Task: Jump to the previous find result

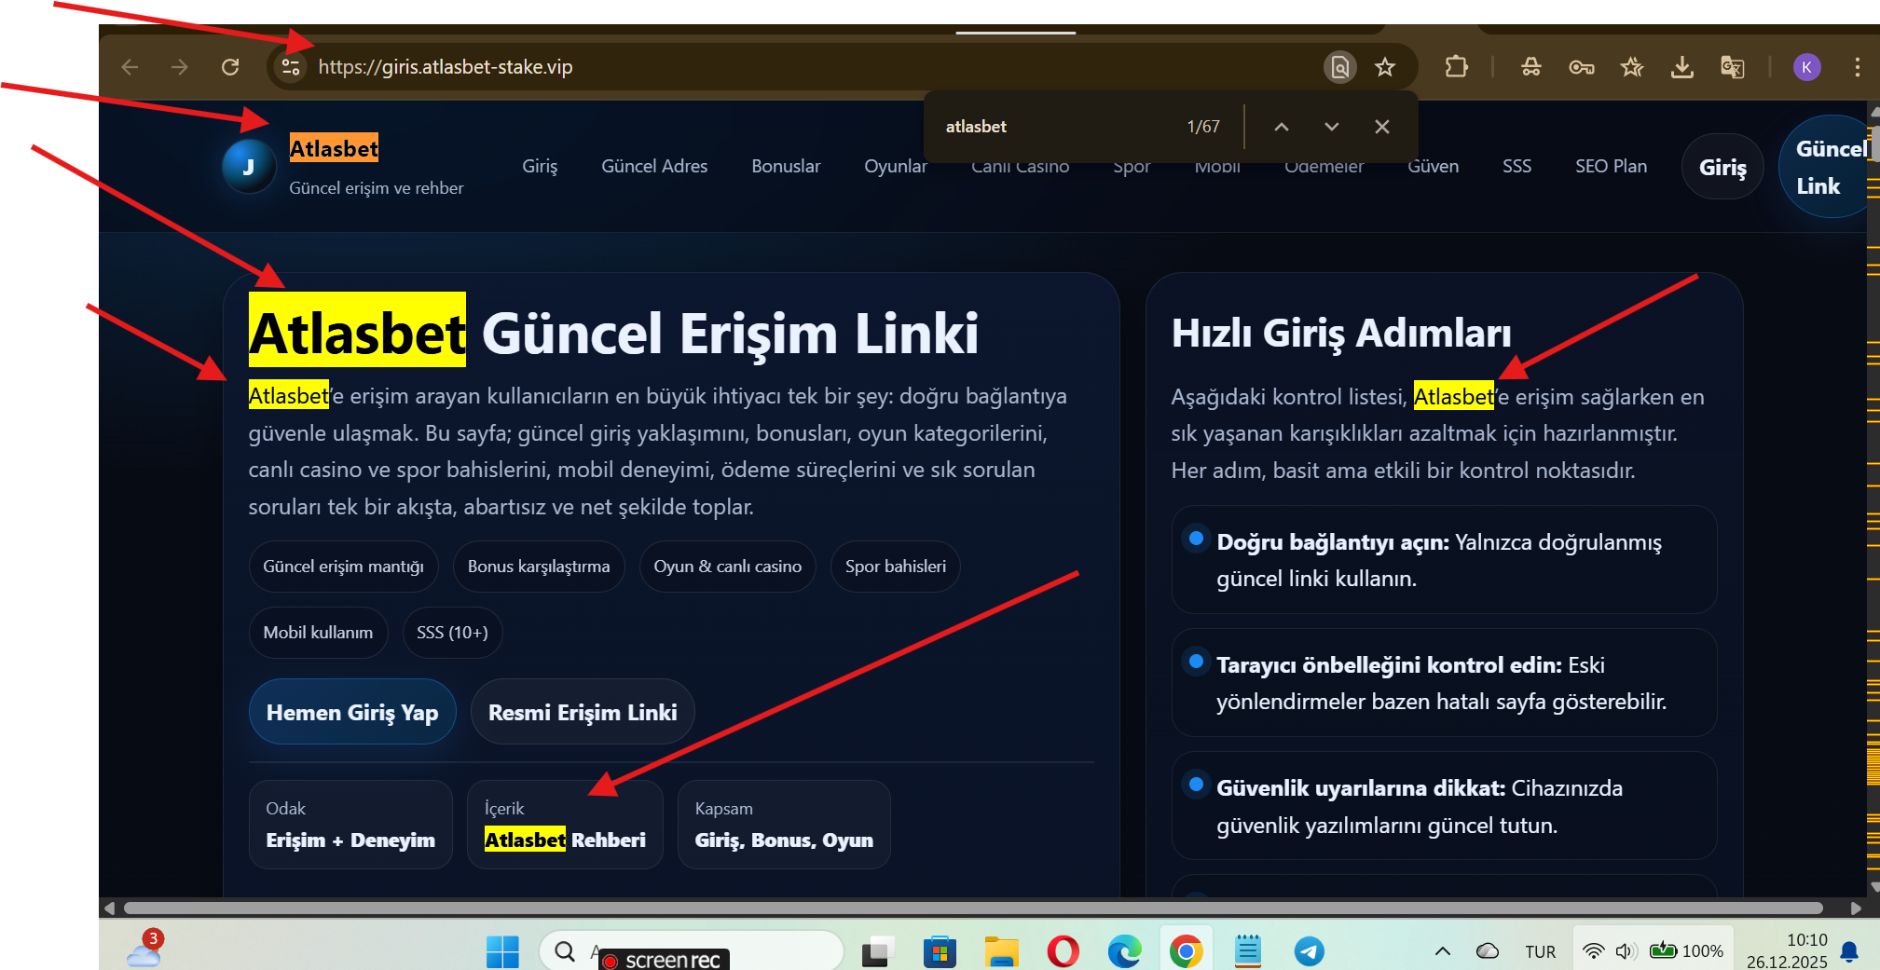Action: pos(1282,127)
